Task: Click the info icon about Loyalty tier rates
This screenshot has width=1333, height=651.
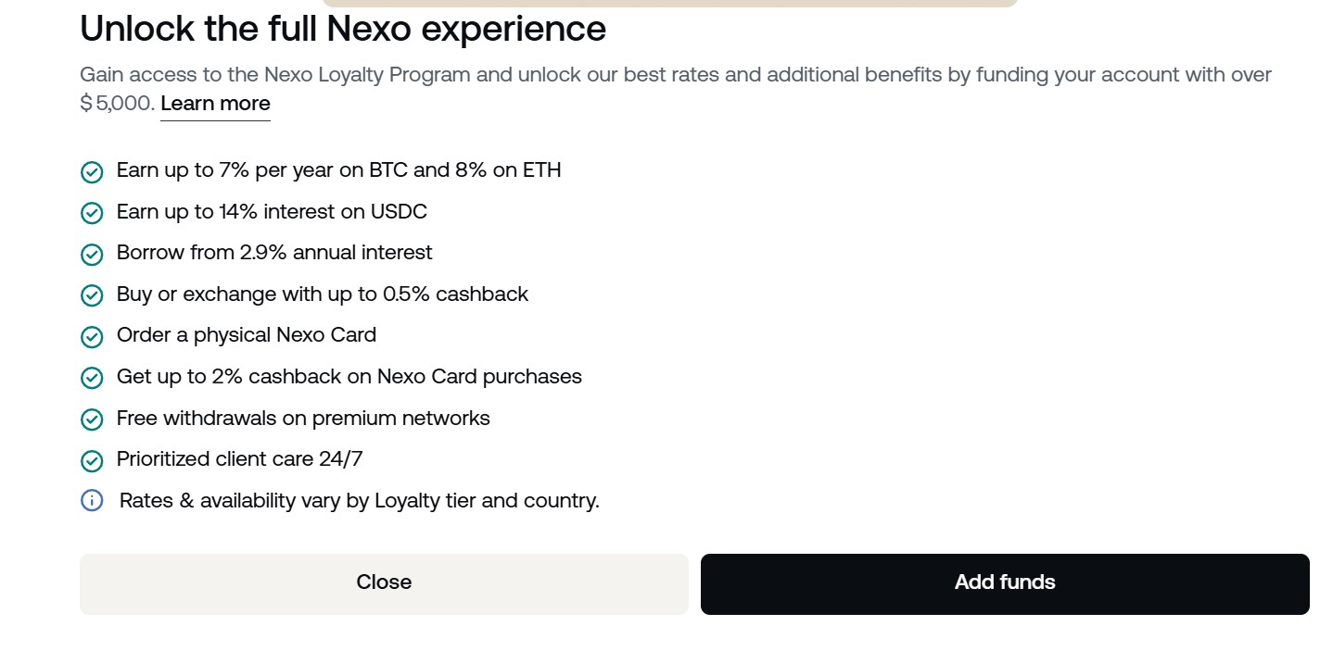Action: pos(92,500)
